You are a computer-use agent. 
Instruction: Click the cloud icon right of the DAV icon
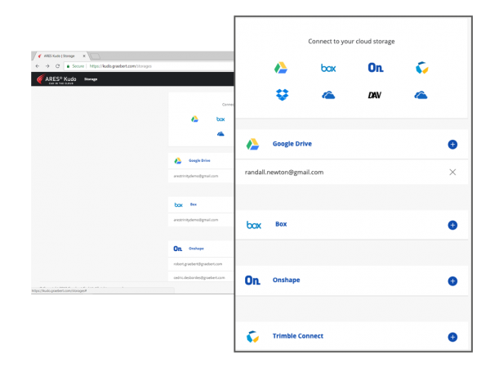(421, 96)
